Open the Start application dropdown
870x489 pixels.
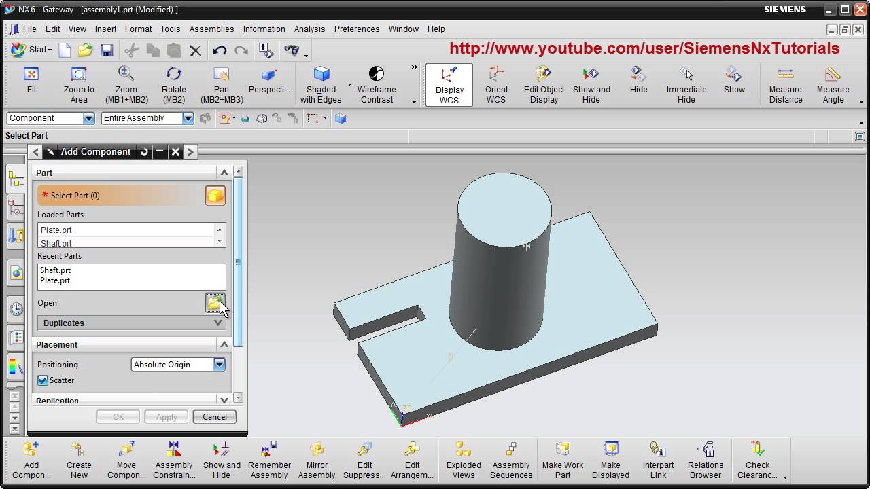click(x=31, y=50)
